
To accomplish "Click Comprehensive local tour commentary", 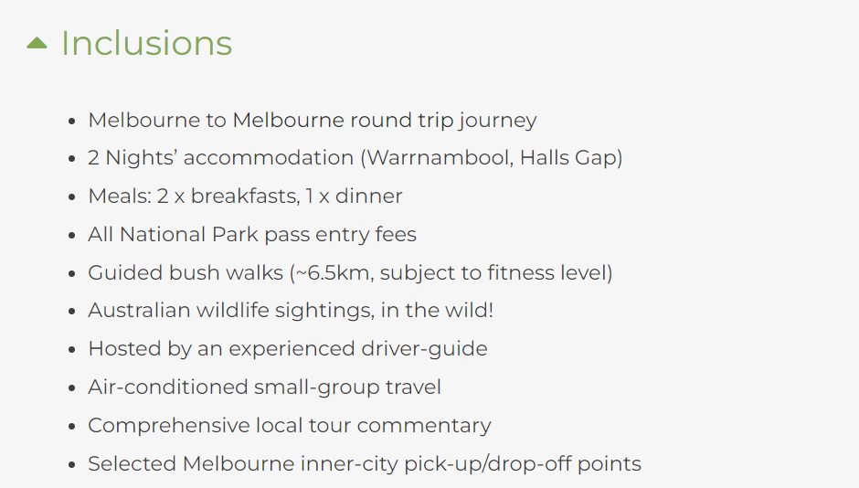I will pos(290,426).
